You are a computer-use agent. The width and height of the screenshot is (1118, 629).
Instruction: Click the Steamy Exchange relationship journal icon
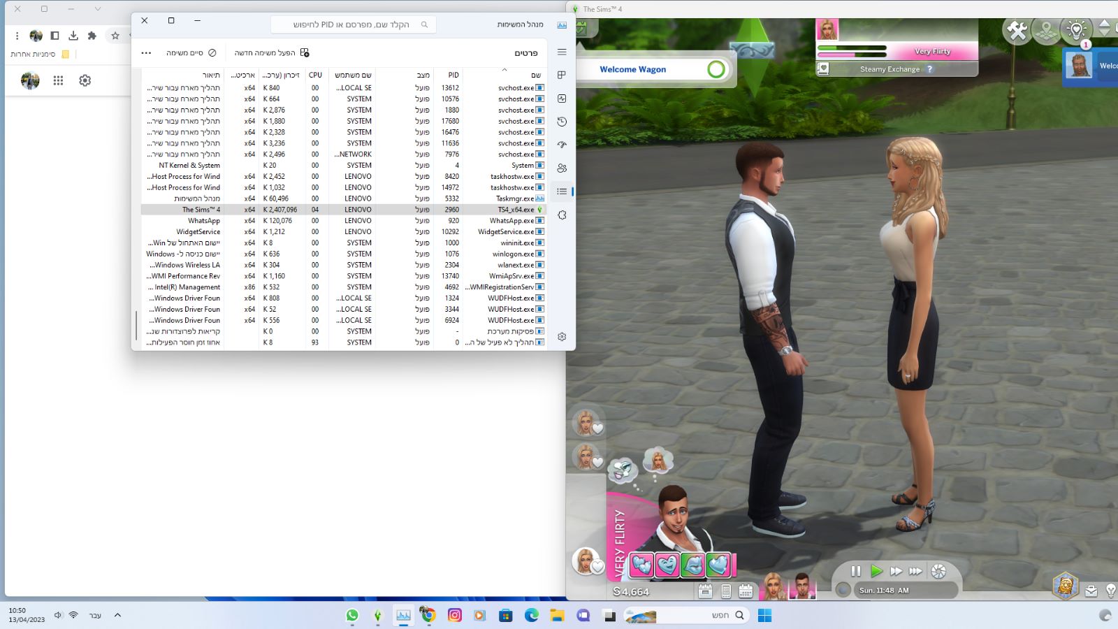point(823,68)
